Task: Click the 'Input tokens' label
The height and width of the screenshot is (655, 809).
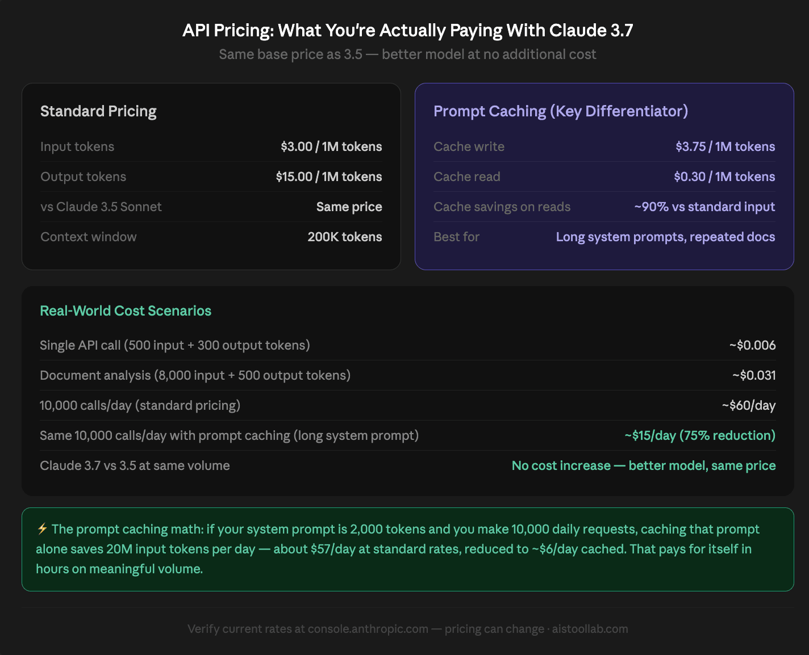Action: (x=77, y=146)
